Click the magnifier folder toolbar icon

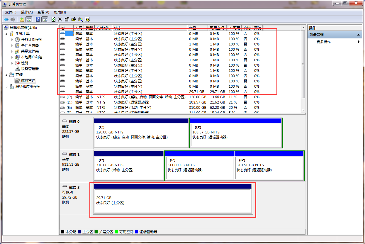(80, 19)
